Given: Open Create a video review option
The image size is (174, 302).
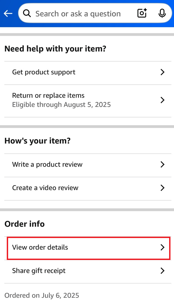Looking at the screenshot, I should (45, 188).
